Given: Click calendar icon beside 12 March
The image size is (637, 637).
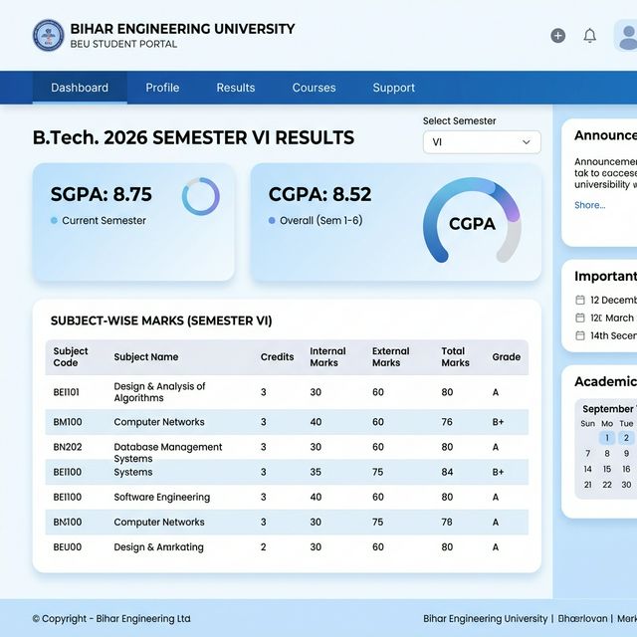Looking at the screenshot, I should (x=580, y=318).
